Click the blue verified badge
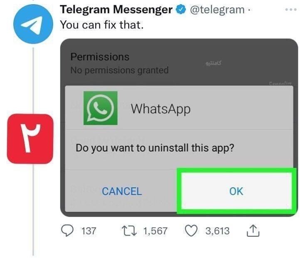 coord(181,10)
